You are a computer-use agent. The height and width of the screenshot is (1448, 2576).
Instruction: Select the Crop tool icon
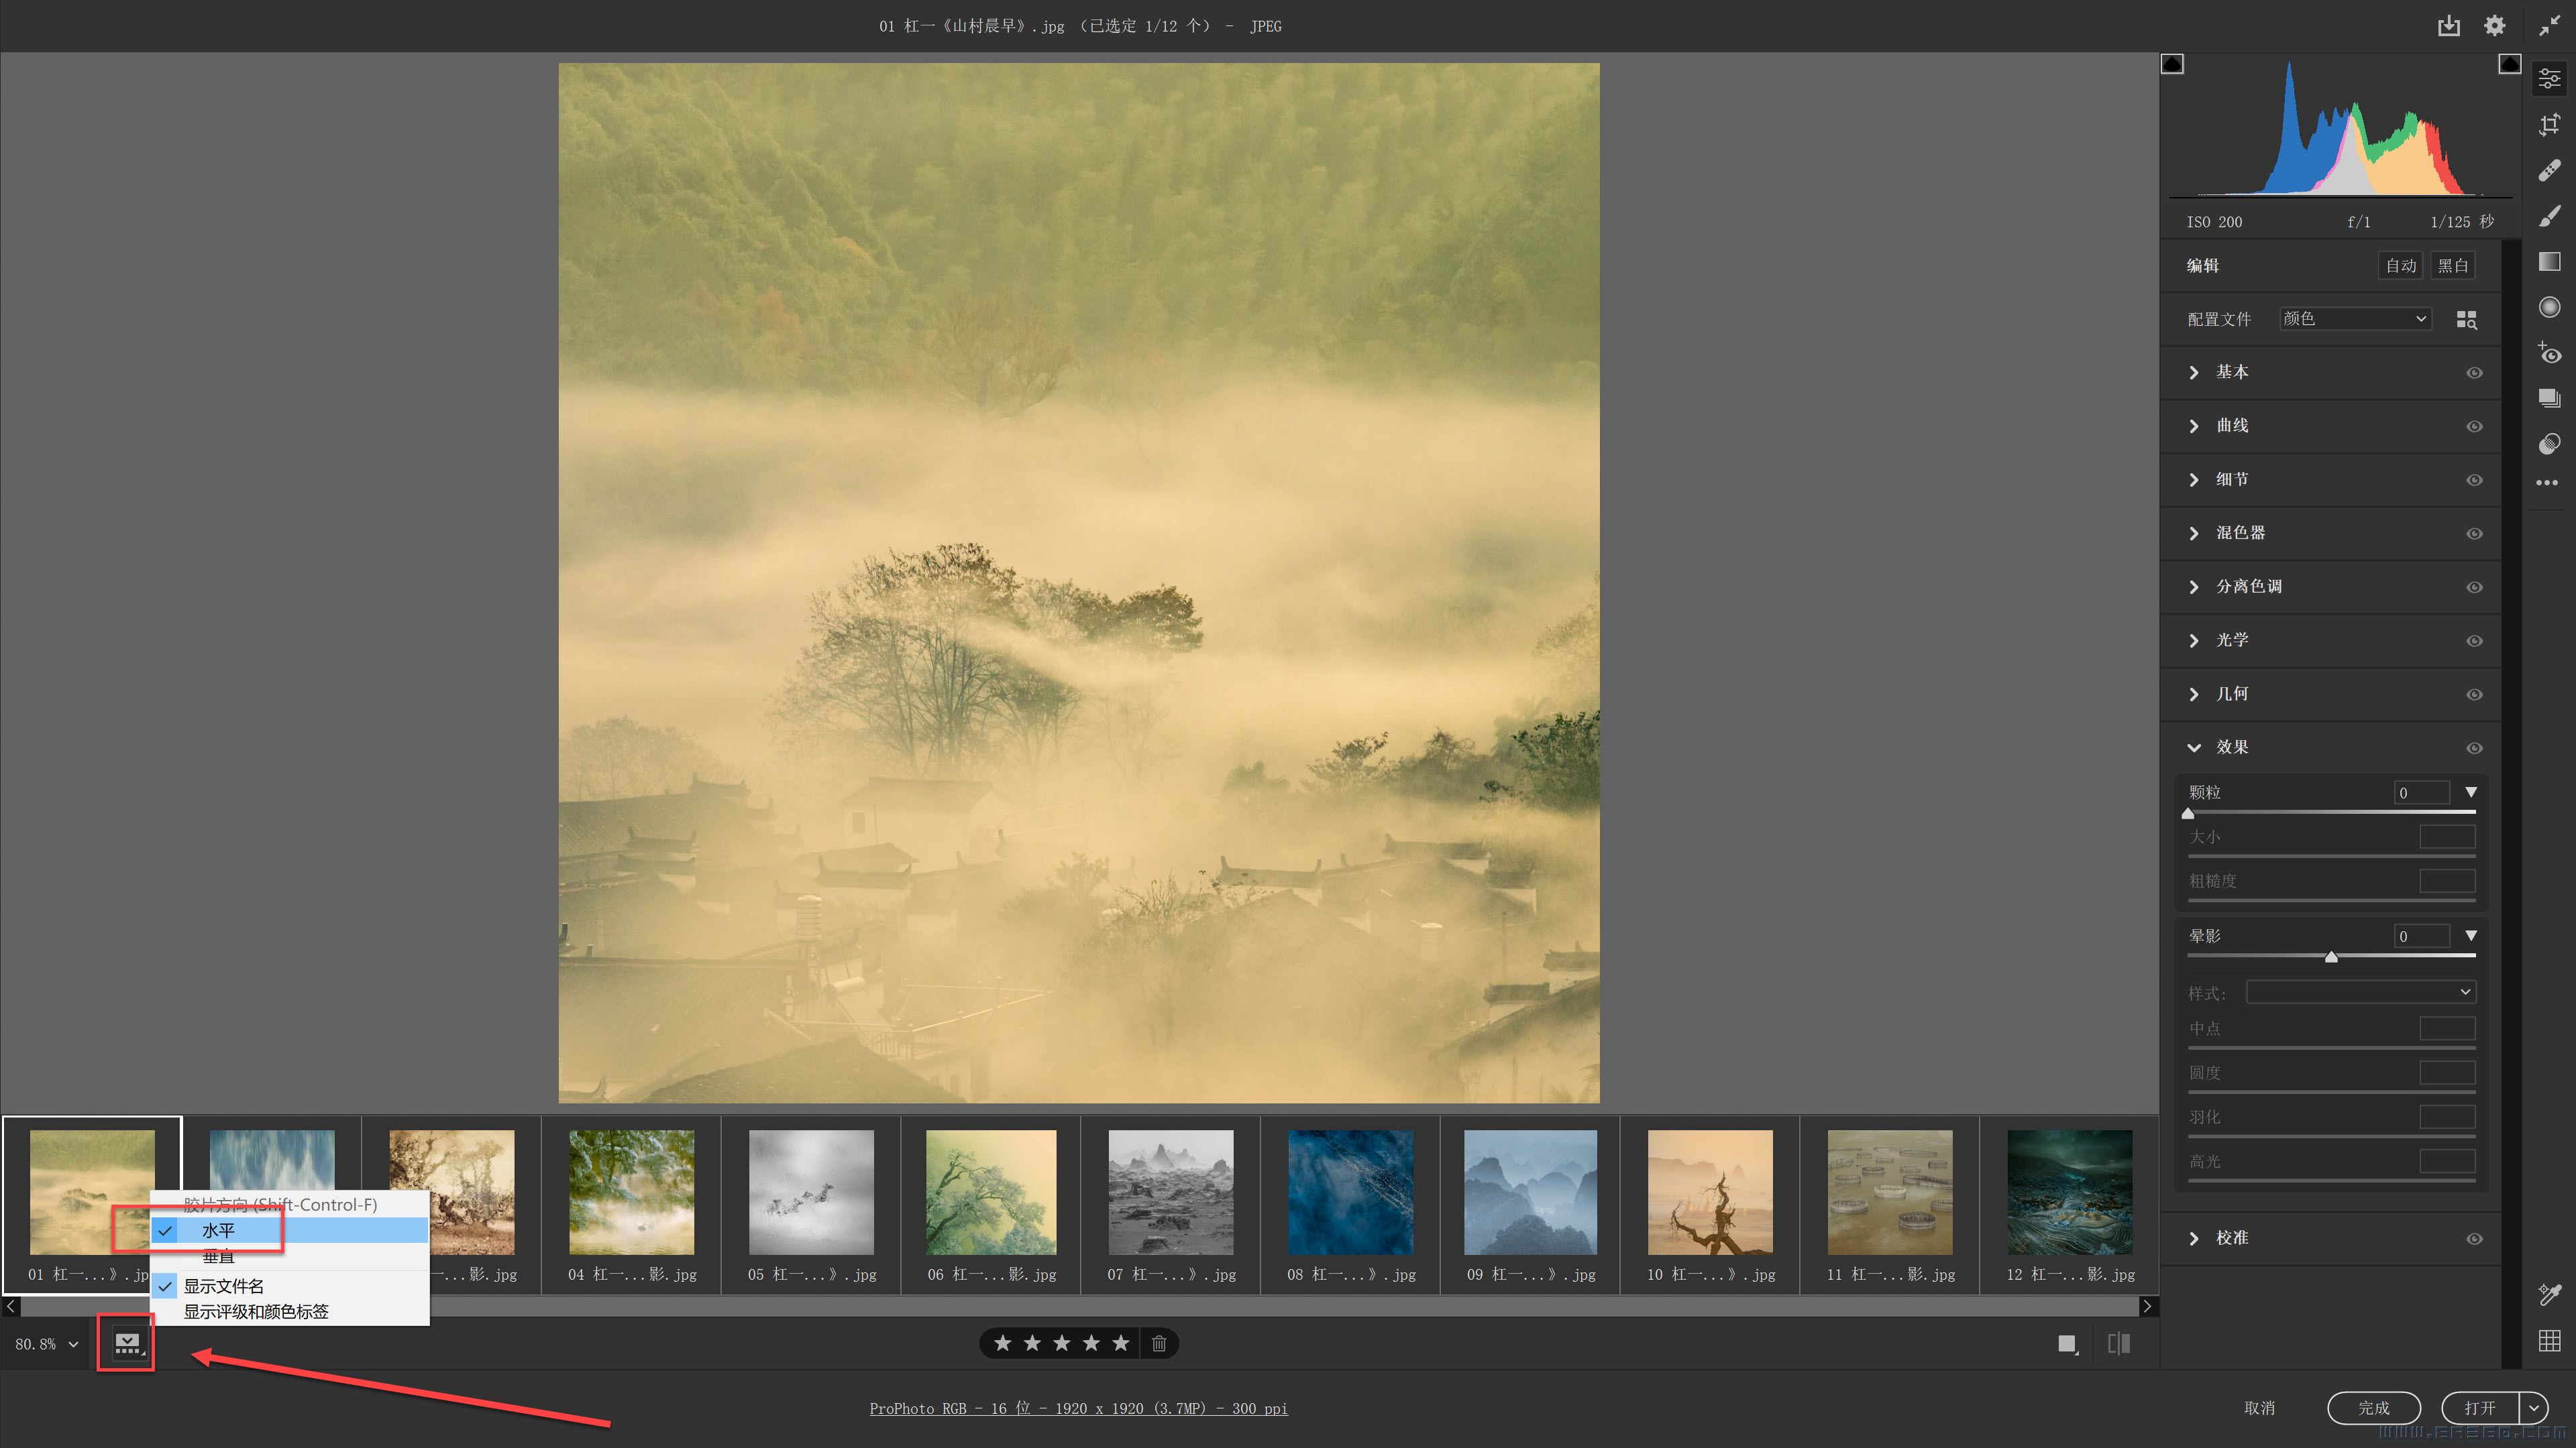click(2549, 124)
